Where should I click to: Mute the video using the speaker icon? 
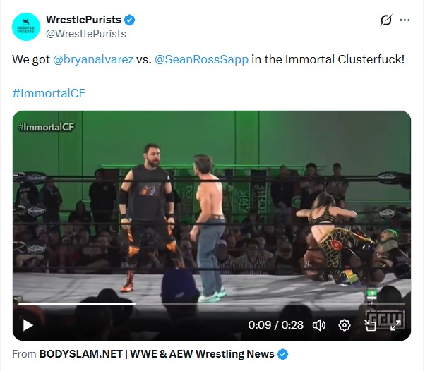pyautogui.click(x=319, y=325)
